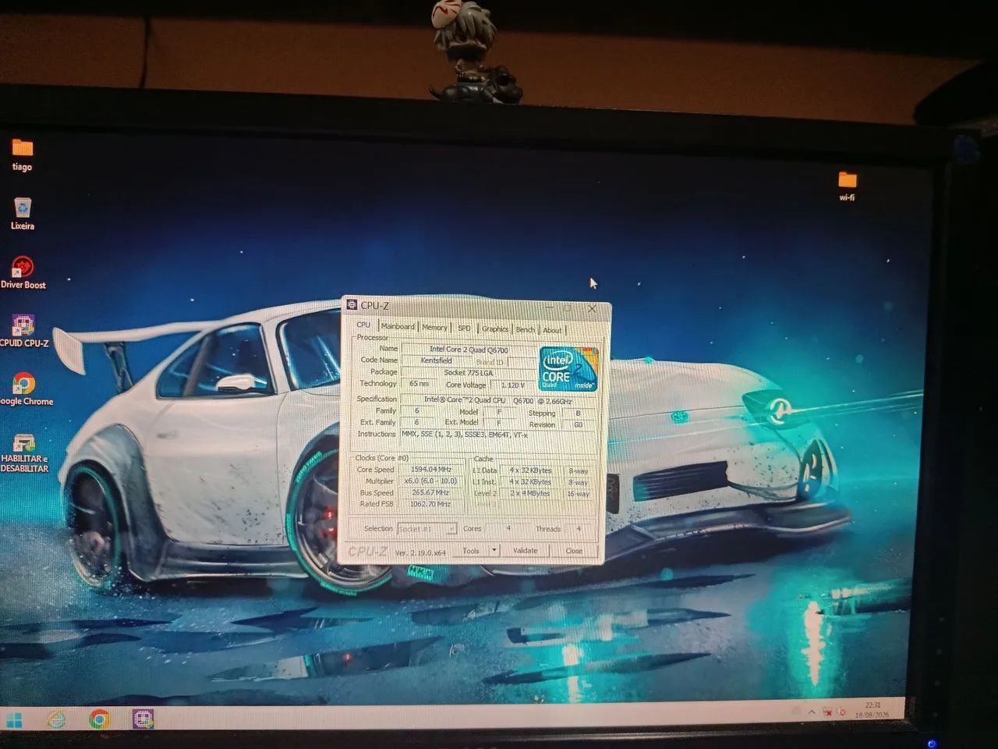
Task: Open the Socket #1 selection dropdown
Action: pos(427,528)
